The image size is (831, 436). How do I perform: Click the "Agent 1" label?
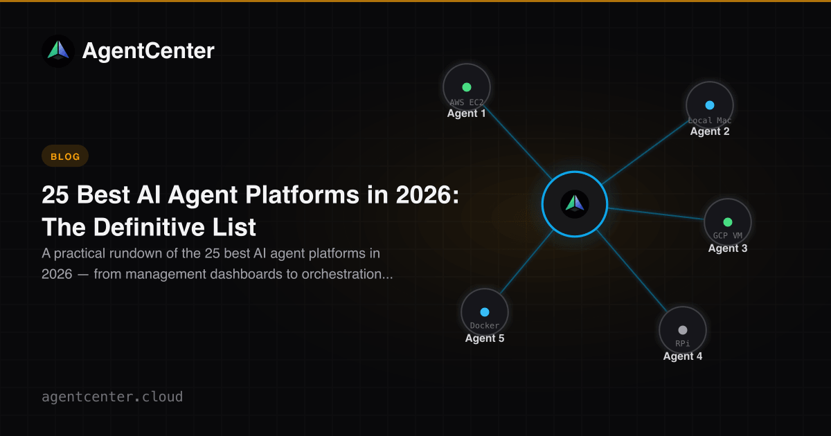tap(467, 113)
